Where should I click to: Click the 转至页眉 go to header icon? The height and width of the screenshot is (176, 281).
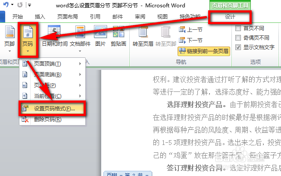pos(143,32)
